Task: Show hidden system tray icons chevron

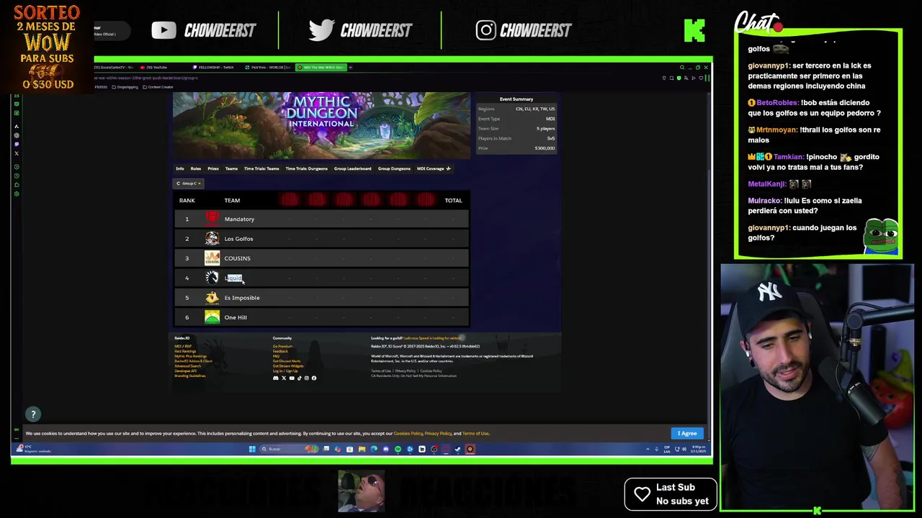Action: [x=647, y=449]
